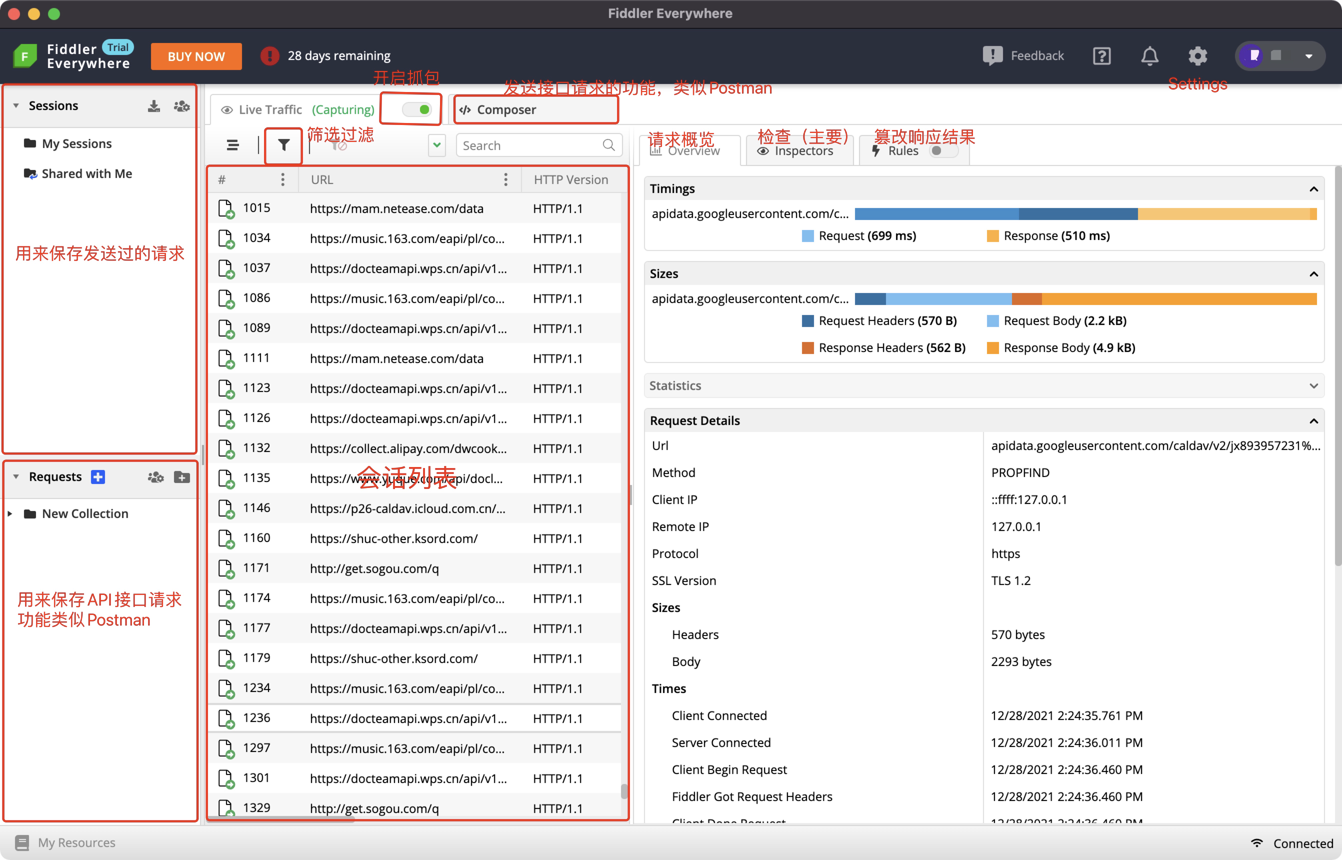Open Settings gear icon
The width and height of the screenshot is (1342, 860).
pyautogui.click(x=1197, y=56)
